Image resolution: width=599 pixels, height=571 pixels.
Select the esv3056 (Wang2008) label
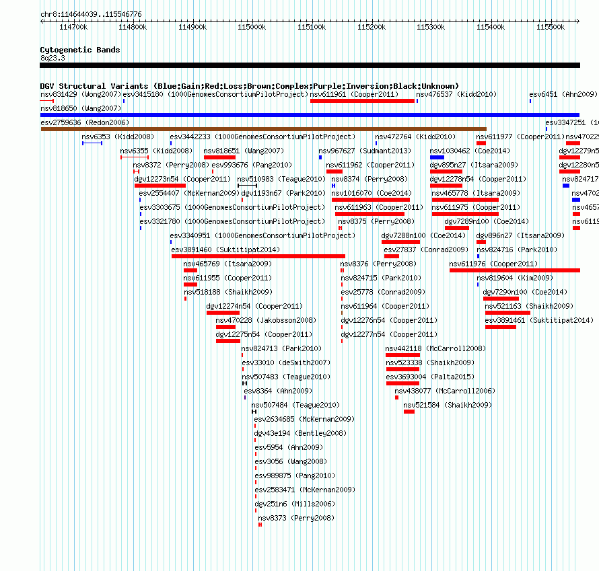point(291,461)
